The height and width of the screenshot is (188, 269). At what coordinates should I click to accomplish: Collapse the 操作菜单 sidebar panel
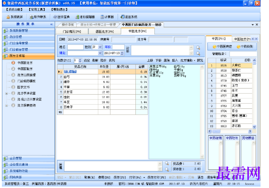coord(51,25)
